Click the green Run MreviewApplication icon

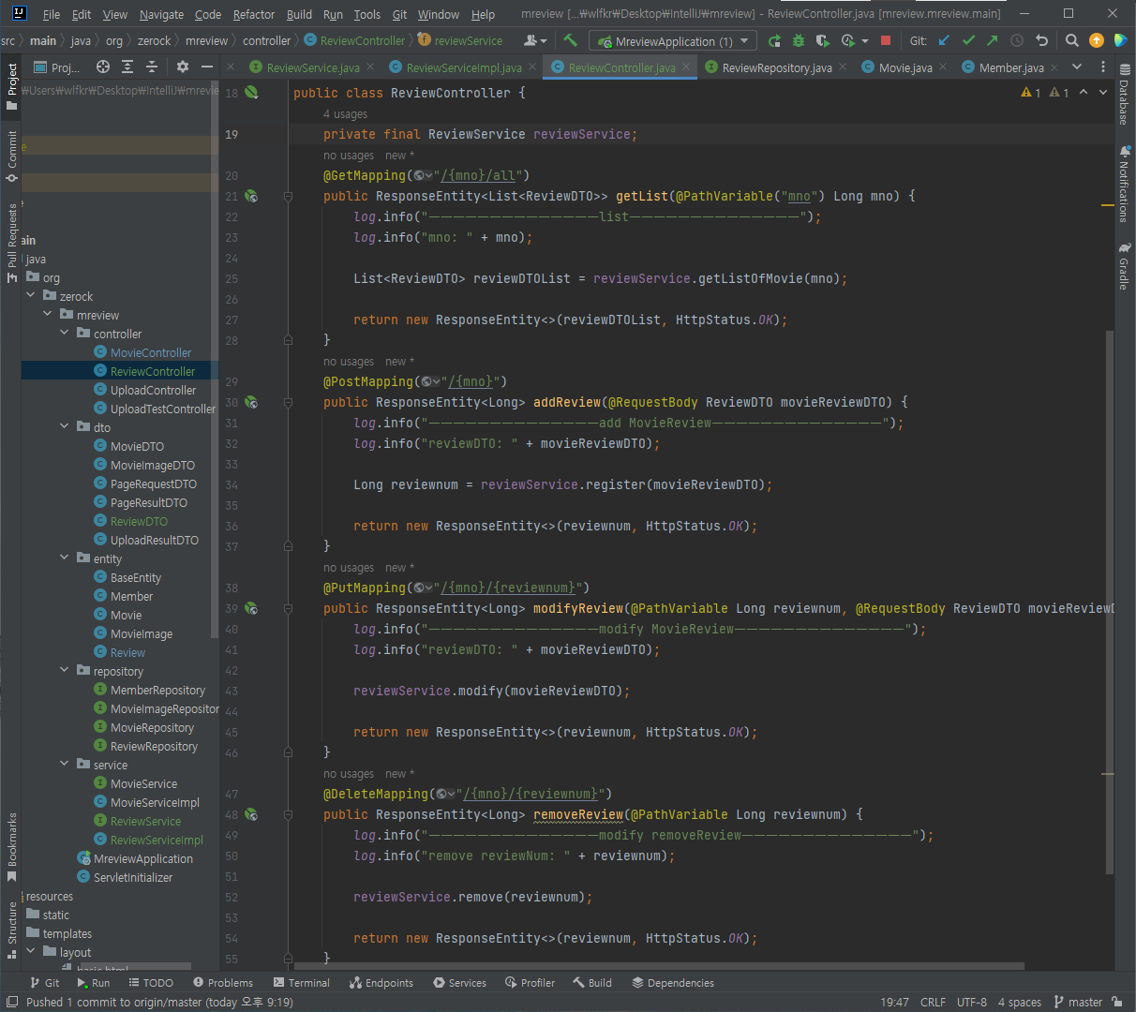(x=774, y=40)
